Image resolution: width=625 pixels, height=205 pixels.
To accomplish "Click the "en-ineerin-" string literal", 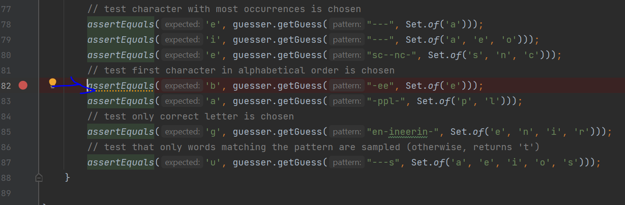I will click(x=403, y=132).
